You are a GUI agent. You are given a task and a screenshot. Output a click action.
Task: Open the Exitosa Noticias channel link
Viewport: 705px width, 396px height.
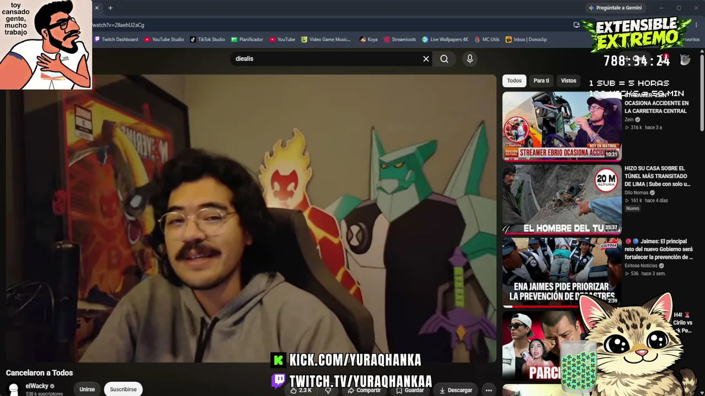coord(641,266)
